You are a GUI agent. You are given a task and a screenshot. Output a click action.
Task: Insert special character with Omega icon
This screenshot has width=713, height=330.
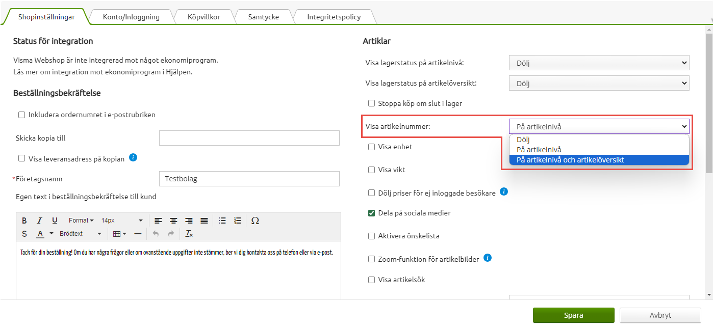coord(256,221)
